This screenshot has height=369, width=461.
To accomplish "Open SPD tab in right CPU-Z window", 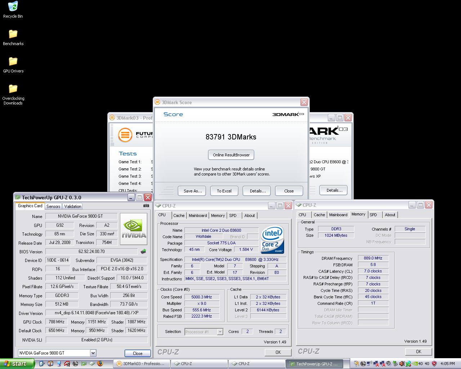I will (373, 215).
